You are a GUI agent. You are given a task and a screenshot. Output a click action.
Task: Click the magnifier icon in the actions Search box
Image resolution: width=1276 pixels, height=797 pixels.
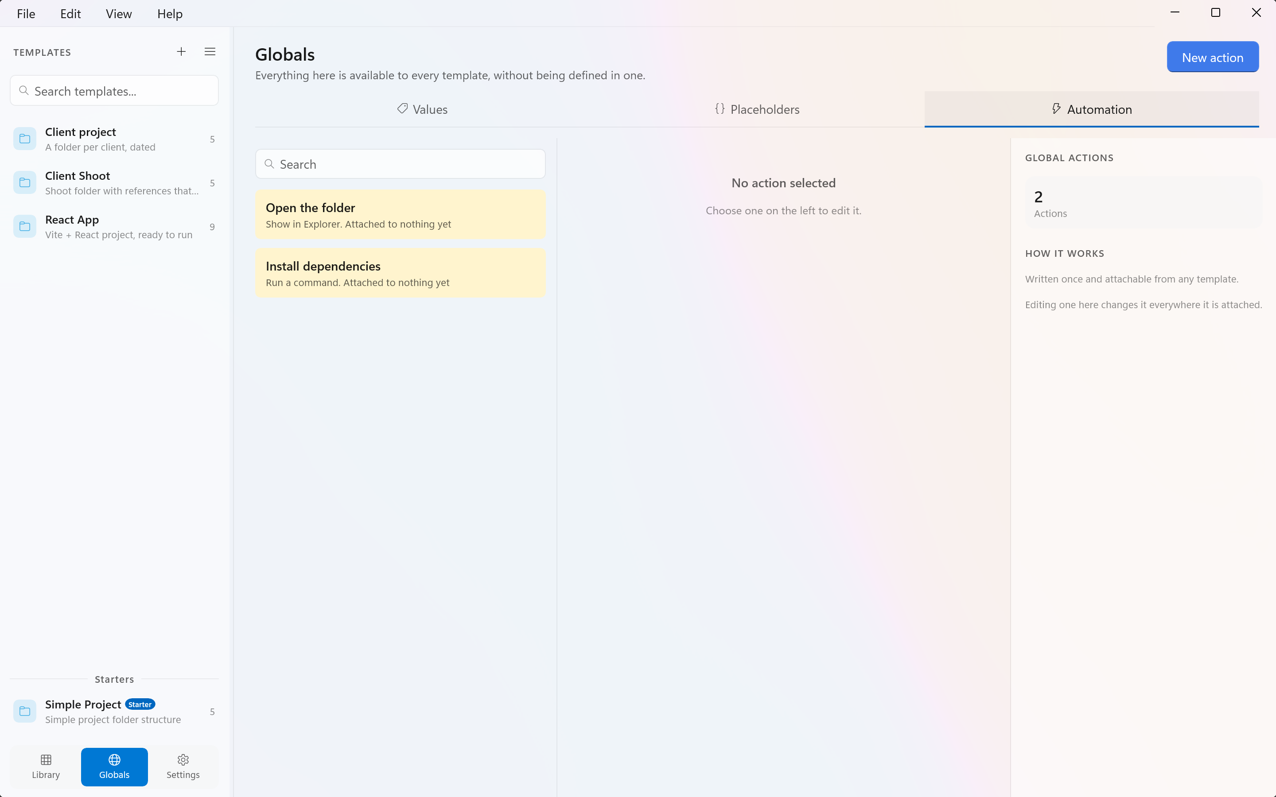click(x=269, y=164)
